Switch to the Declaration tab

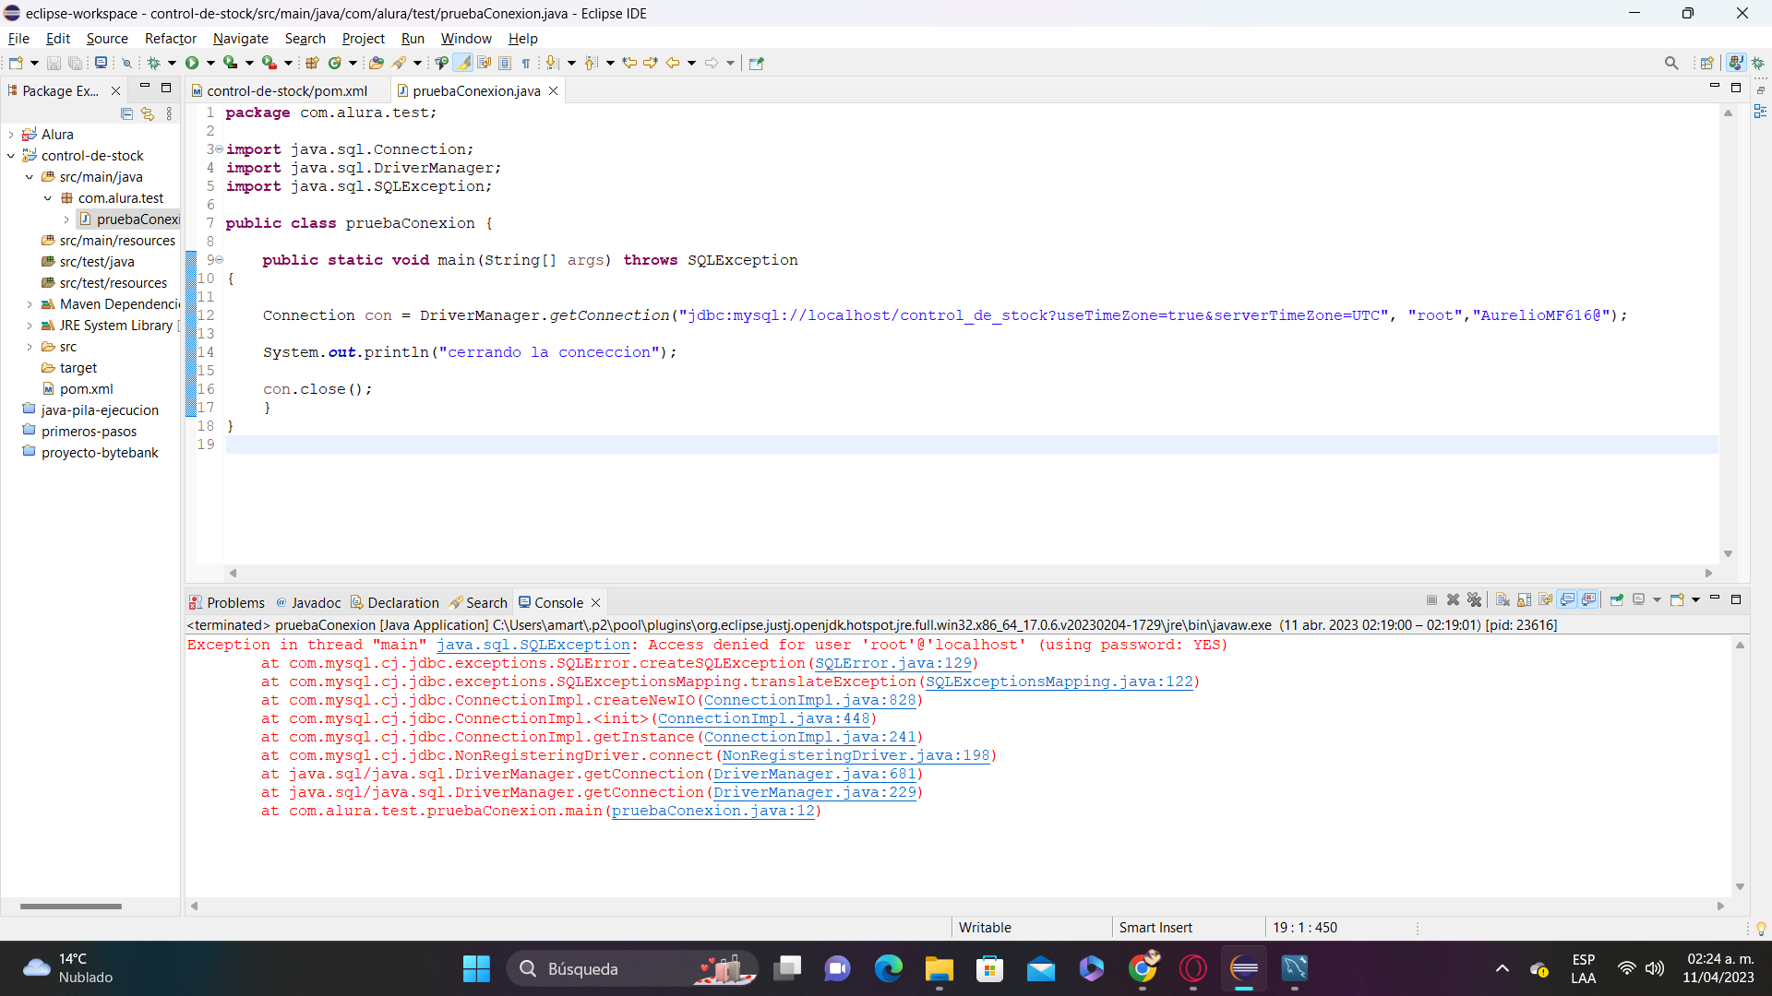click(395, 603)
